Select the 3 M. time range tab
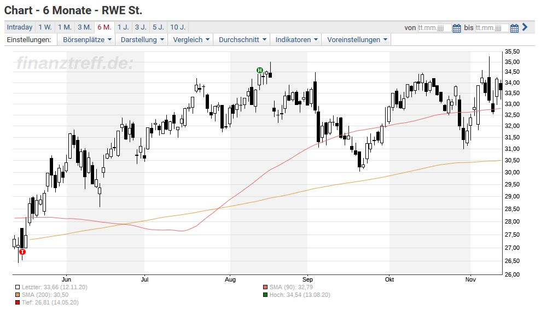 85,27
